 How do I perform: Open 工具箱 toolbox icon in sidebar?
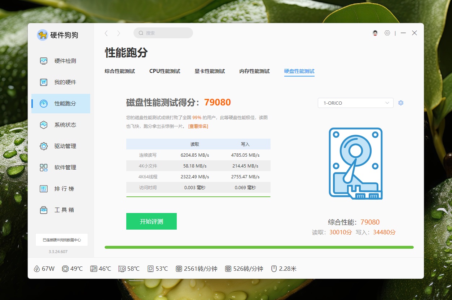point(44,210)
